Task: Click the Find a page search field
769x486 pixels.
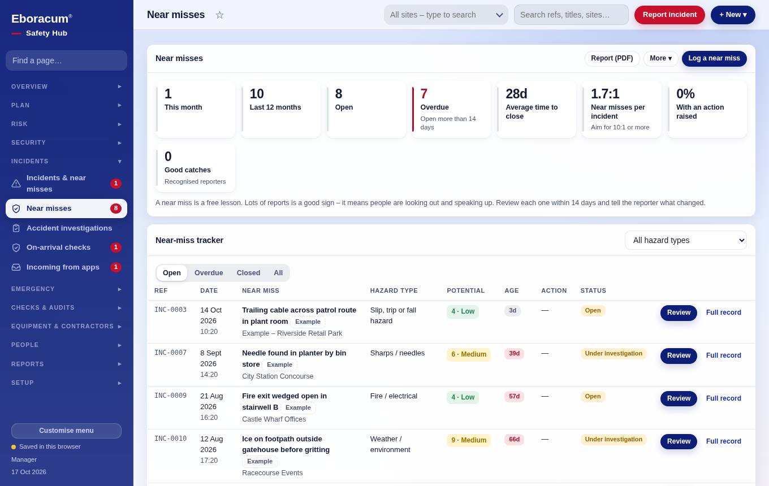Action: pyautogui.click(x=66, y=60)
